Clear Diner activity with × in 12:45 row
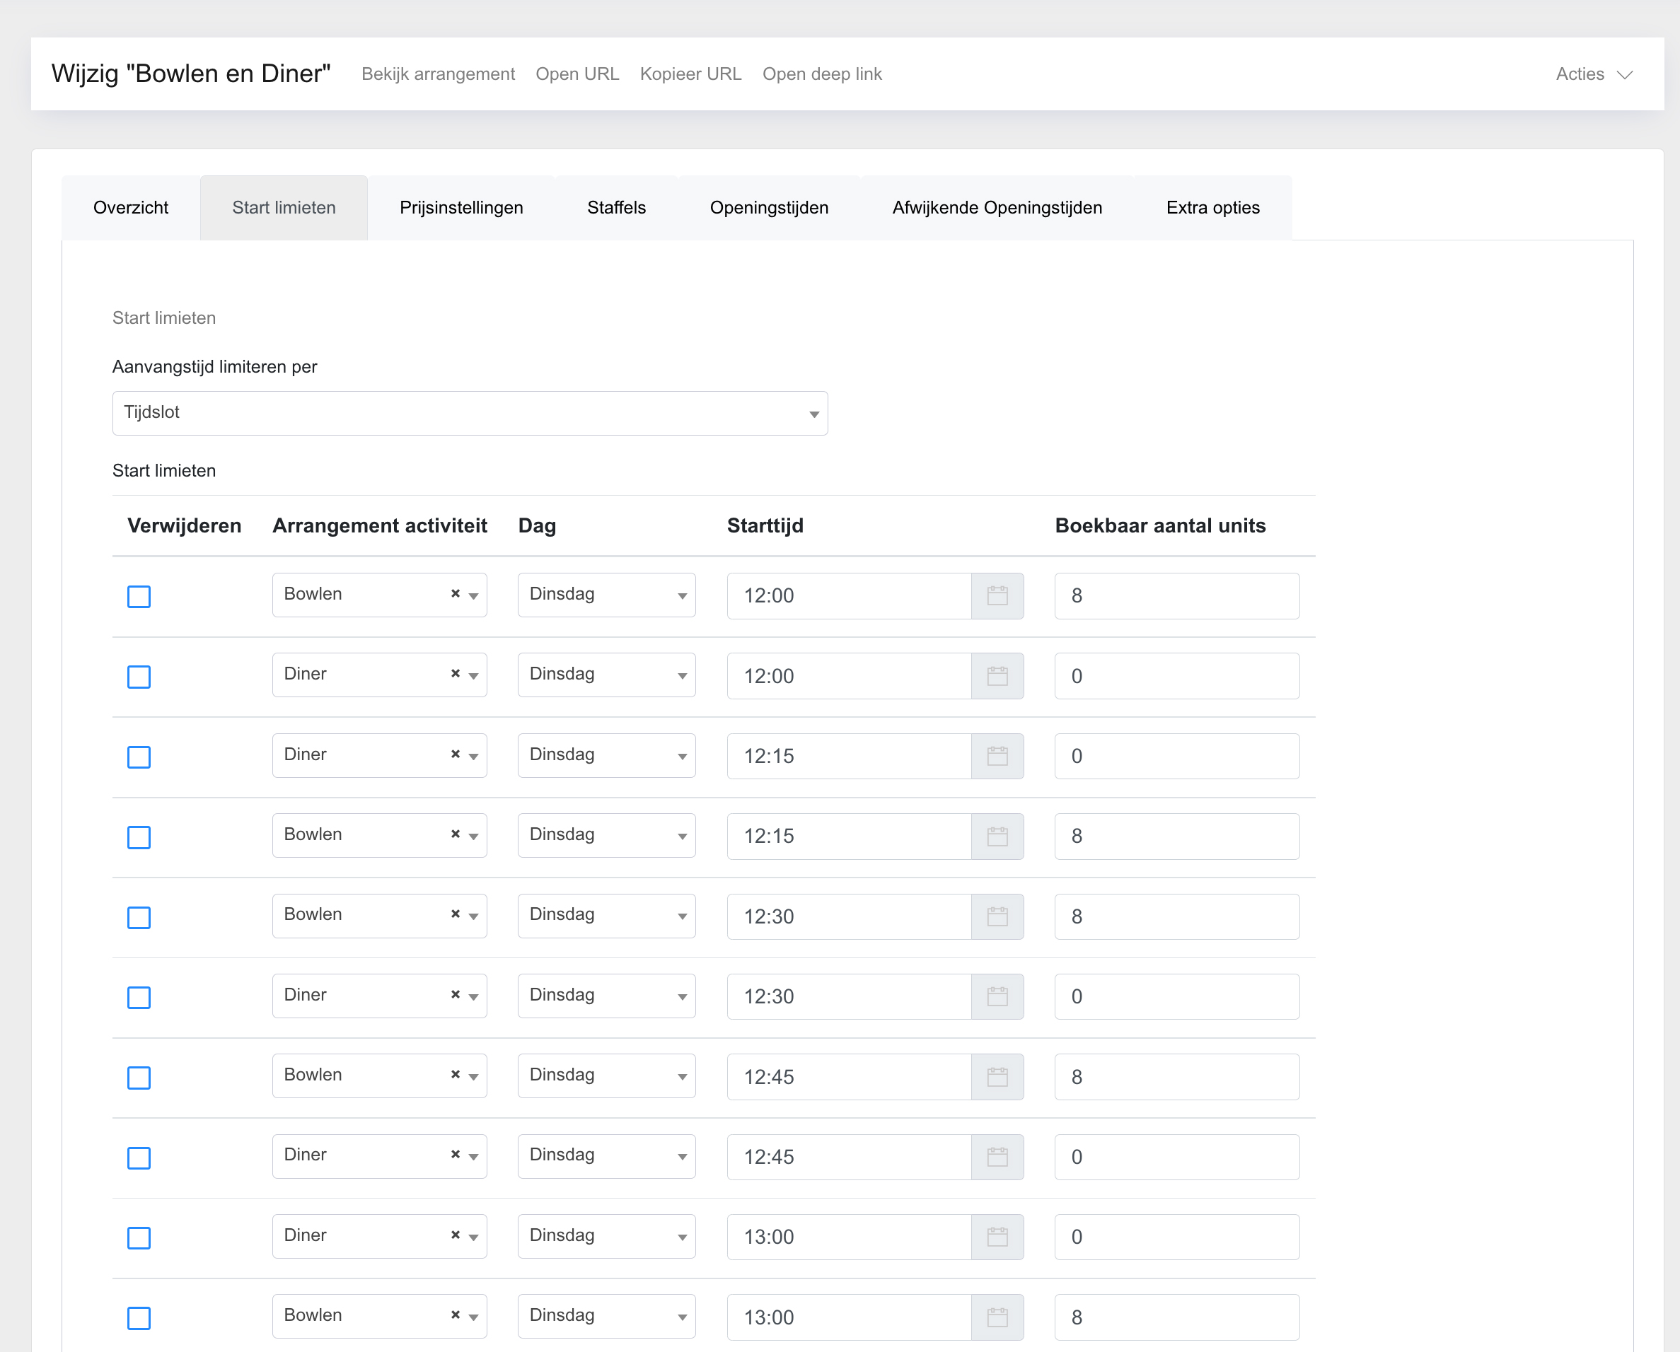Screen dimensions: 1680x1352 (x=455, y=1155)
